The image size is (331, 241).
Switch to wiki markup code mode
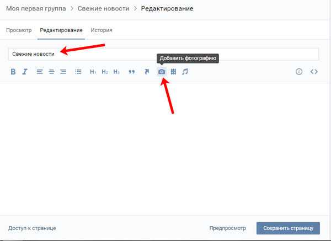(x=314, y=72)
